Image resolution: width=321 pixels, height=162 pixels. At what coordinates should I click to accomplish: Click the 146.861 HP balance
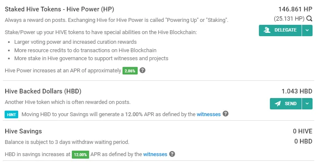295,9
